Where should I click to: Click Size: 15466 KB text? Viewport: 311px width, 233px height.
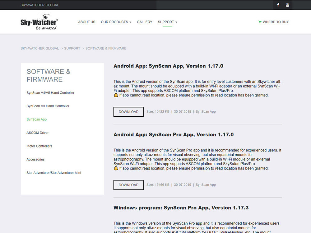pos(158,184)
